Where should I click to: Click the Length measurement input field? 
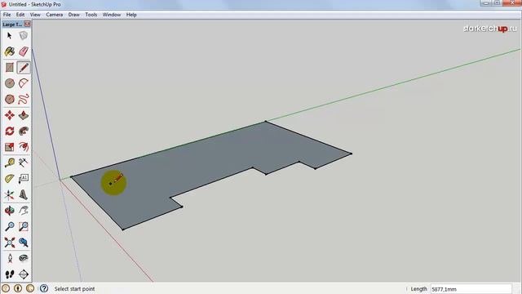(471, 289)
